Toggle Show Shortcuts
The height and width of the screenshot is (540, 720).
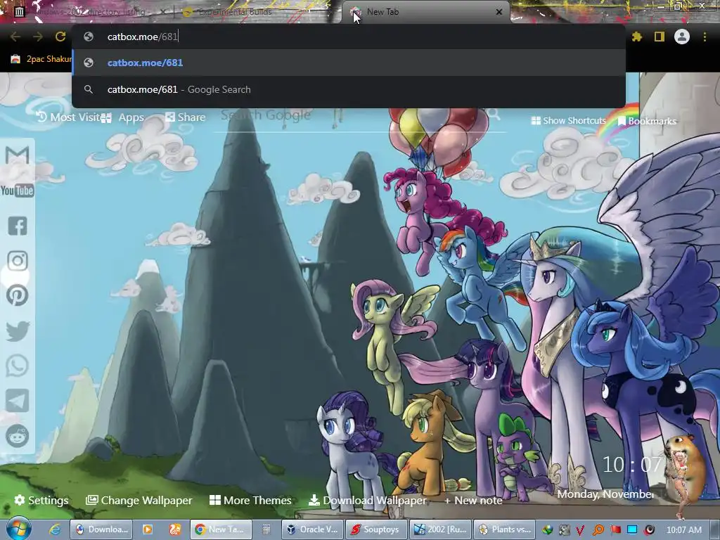pos(568,120)
